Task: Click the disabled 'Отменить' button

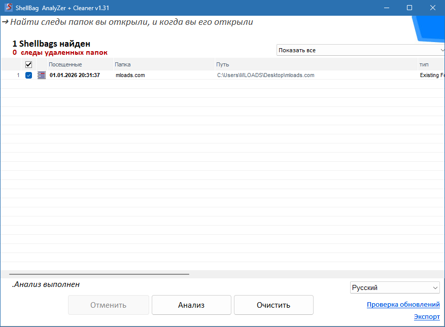Action: click(108, 305)
